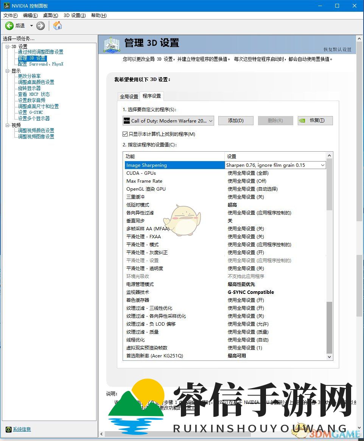The image size is (364, 441).
Task: Click the building icon beside 管理 3D 设置 header
Action: 111,45
